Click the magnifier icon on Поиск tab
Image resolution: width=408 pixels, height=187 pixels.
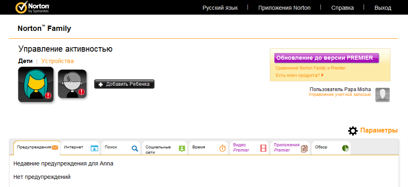click(x=135, y=148)
